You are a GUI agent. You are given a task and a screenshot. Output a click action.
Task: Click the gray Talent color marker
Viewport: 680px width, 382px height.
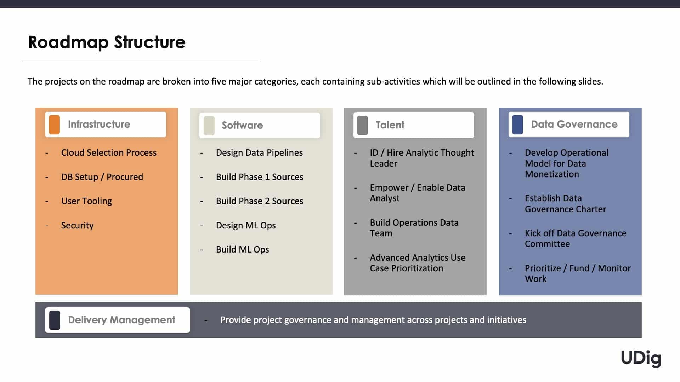coord(362,125)
